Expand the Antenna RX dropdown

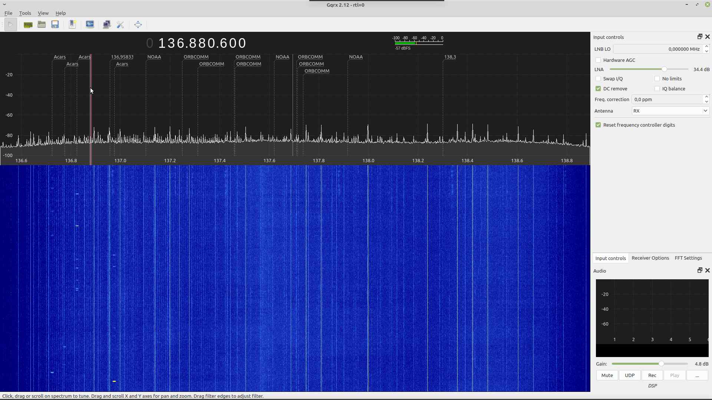coord(670,111)
